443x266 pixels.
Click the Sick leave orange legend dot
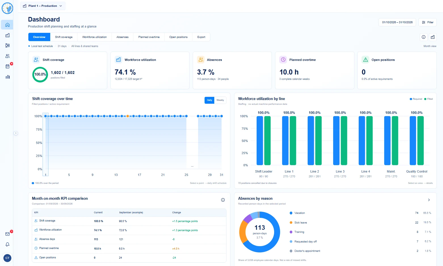tap(291, 223)
